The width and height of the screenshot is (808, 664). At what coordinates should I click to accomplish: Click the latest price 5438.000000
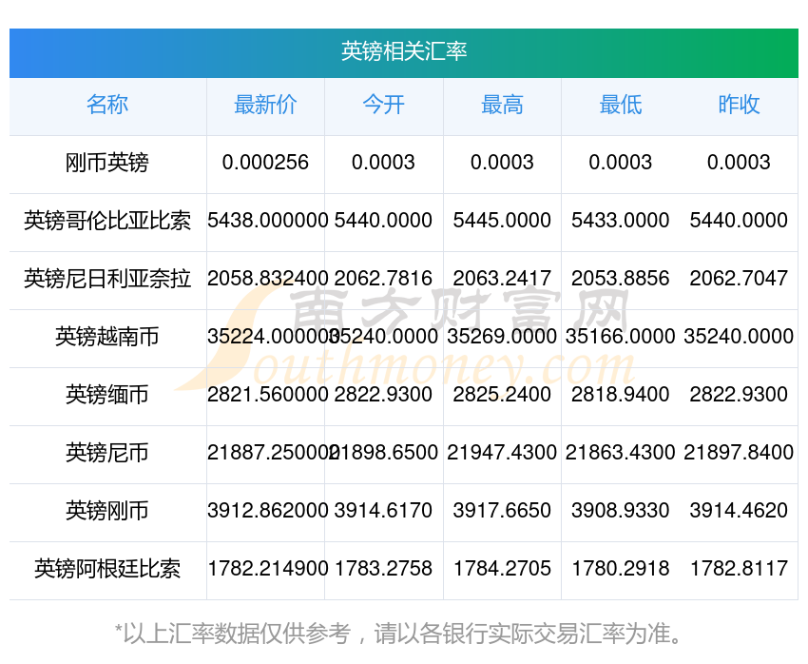click(268, 221)
